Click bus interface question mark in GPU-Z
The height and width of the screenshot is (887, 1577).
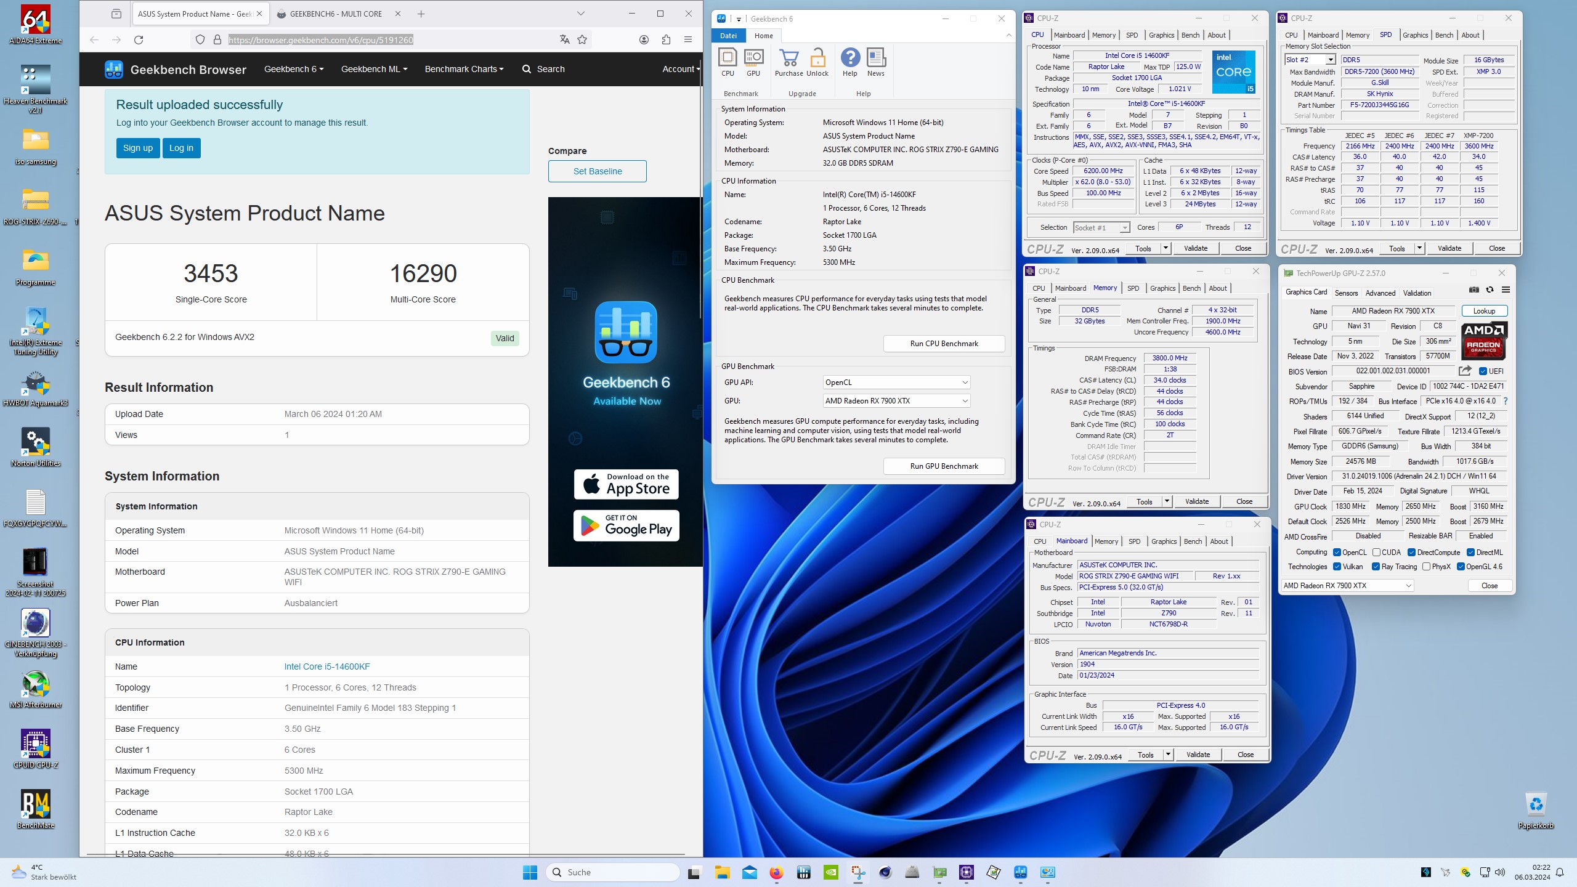[x=1506, y=401]
